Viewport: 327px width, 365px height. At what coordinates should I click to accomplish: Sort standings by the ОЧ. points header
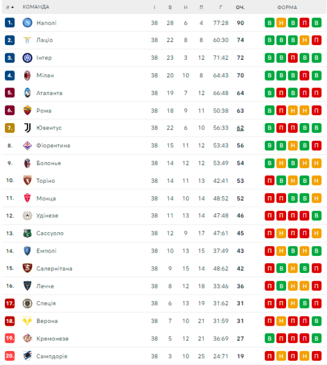[x=240, y=7]
